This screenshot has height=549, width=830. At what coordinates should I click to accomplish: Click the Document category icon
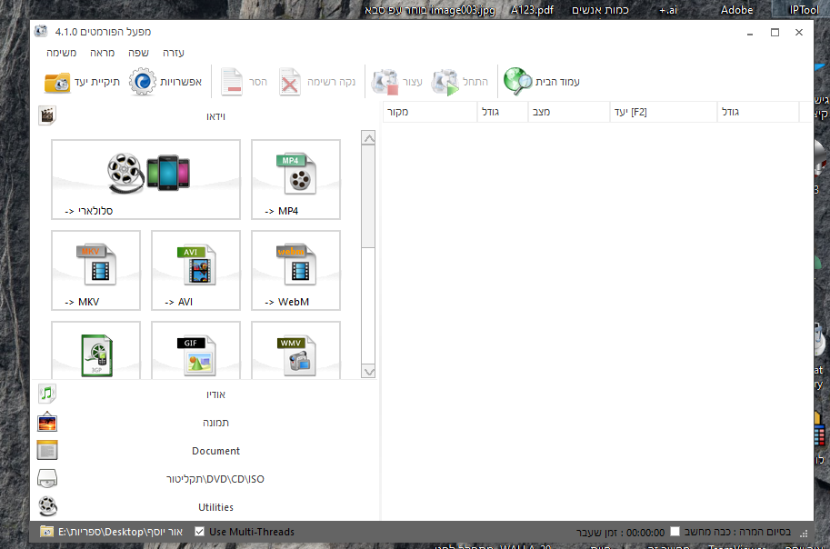coord(47,451)
